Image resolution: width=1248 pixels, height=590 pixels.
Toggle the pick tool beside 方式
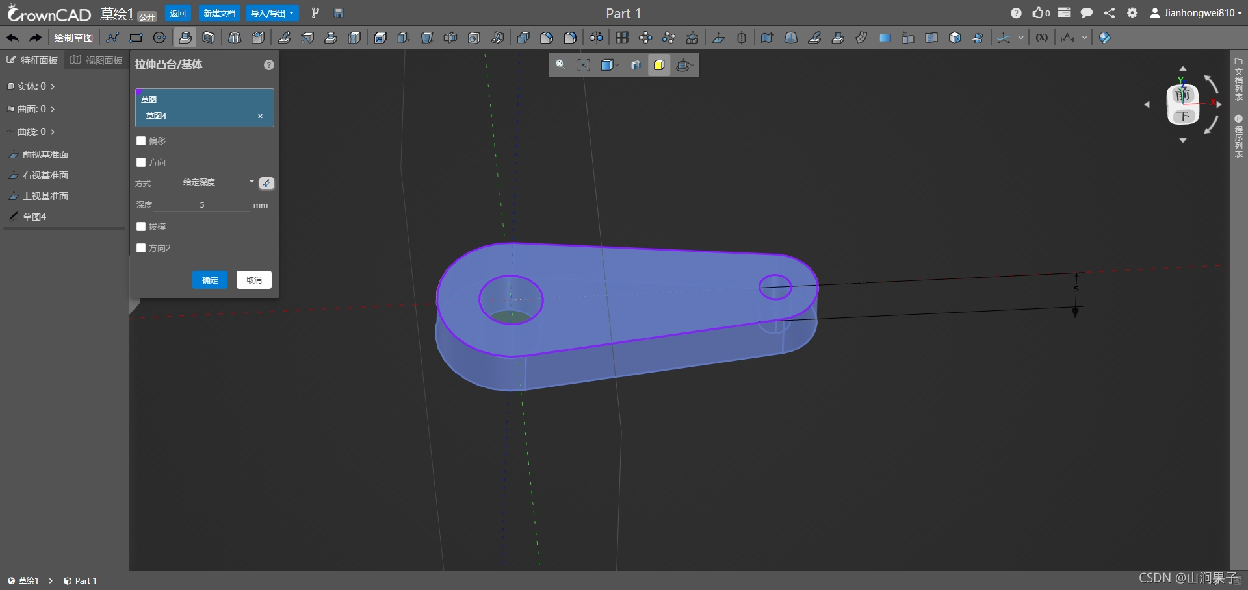[x=266, y=183]
